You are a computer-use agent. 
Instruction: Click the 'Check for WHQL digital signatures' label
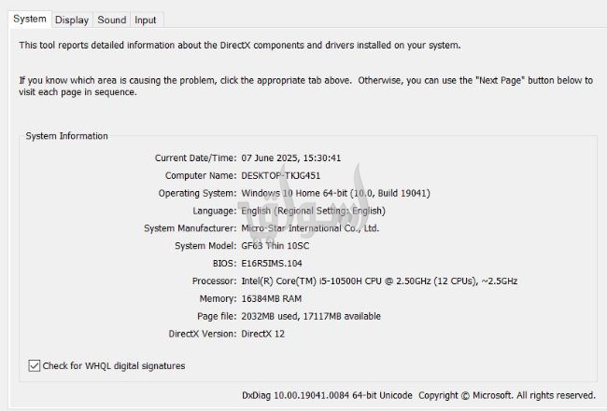pyautogui.click(x=114, y=366)
